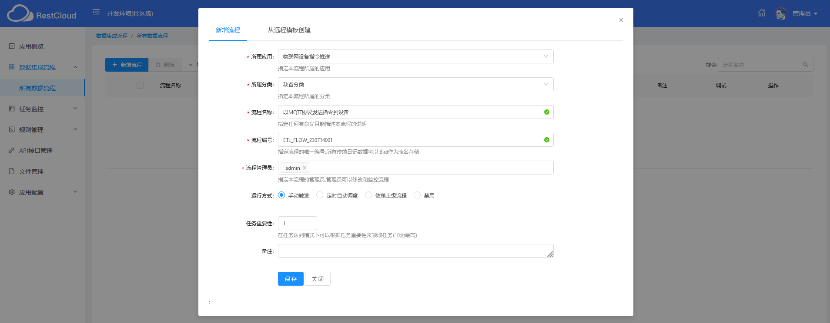Click the 任务监控 sidebar icon
Screen dimensions: 830x323
[x=12, y=109]
